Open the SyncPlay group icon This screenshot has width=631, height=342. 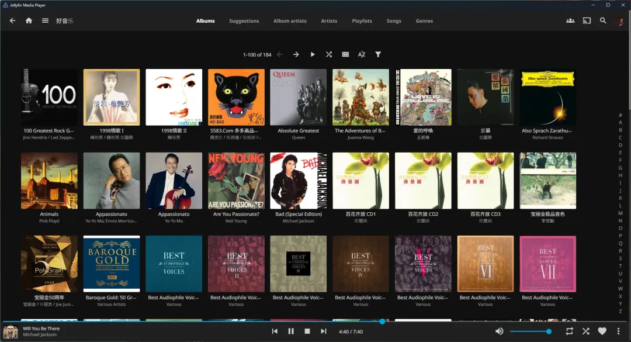(x=570, y=20)
